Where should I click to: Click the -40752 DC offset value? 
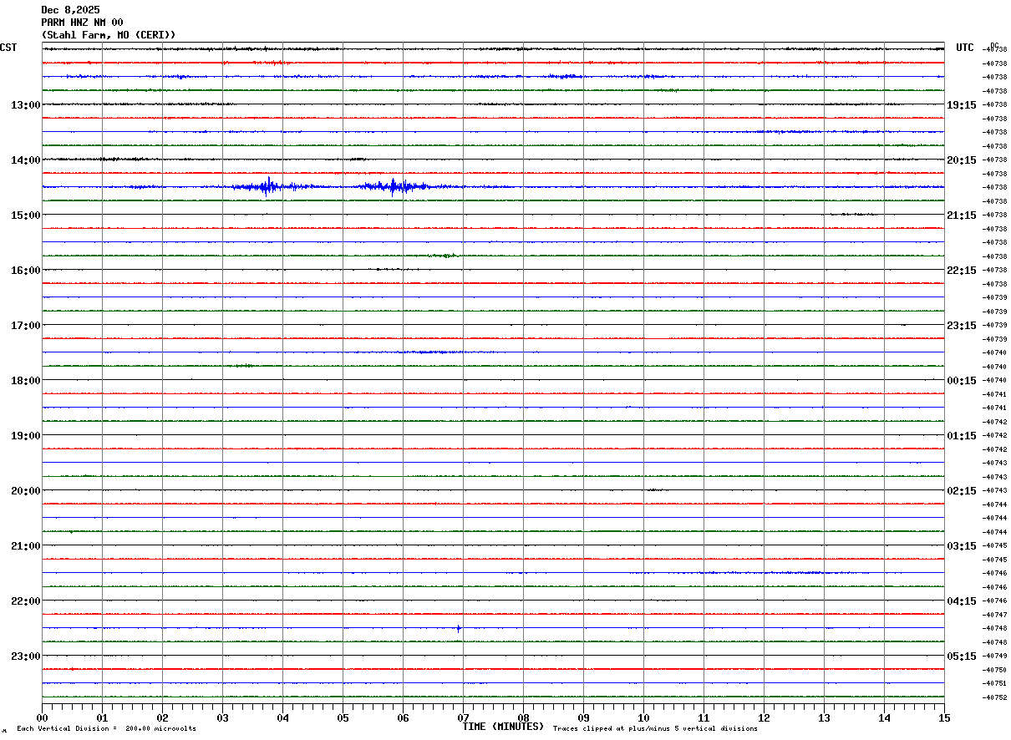click(995, 697)
